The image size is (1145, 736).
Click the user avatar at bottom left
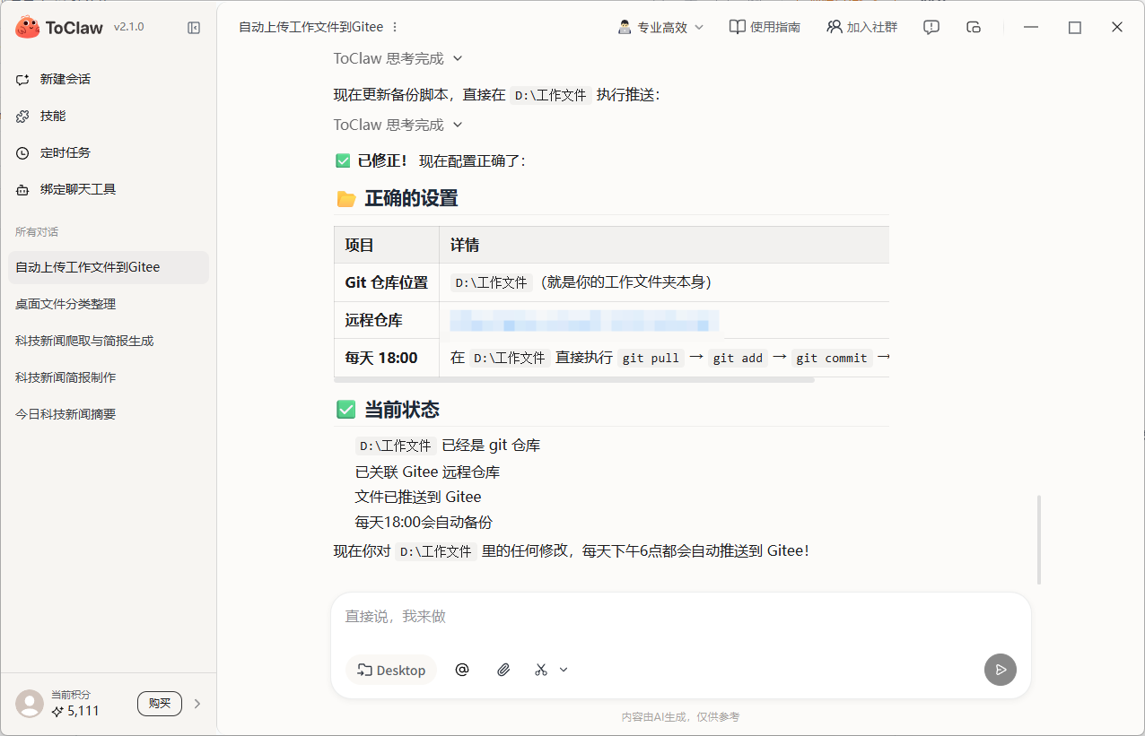point(30,704)
